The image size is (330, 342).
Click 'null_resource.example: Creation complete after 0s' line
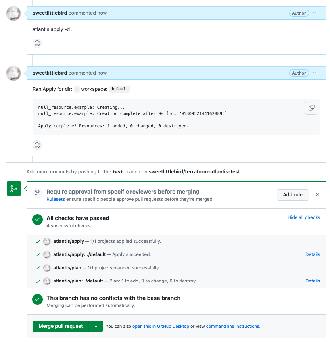pos(132,113)
